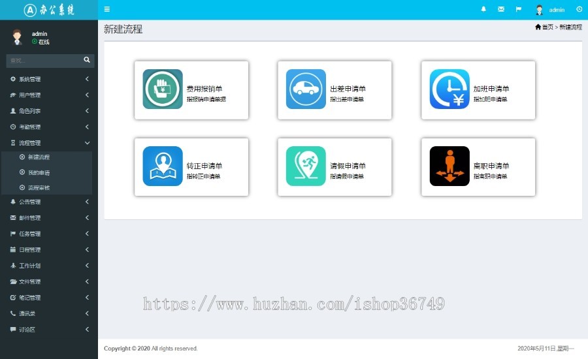Click the clock icon at header's right end
The width and height of the screenshot is (588, 359).
pyautogui.click(x=579, y=9)
